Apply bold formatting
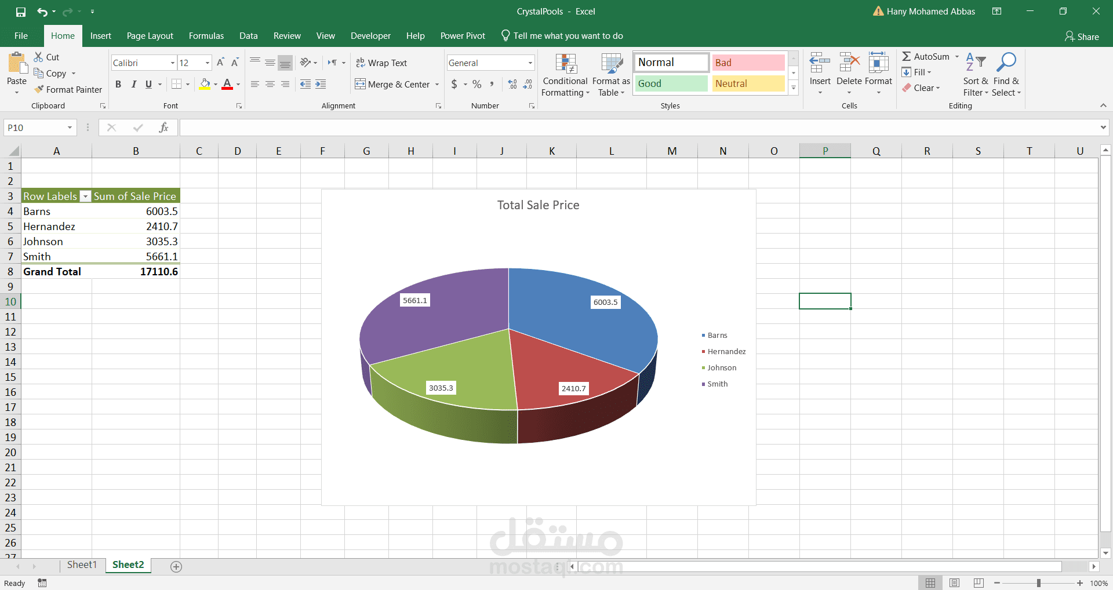Image resolution: width=1113 pixels, height=590 pixels. tap(118, 84)
